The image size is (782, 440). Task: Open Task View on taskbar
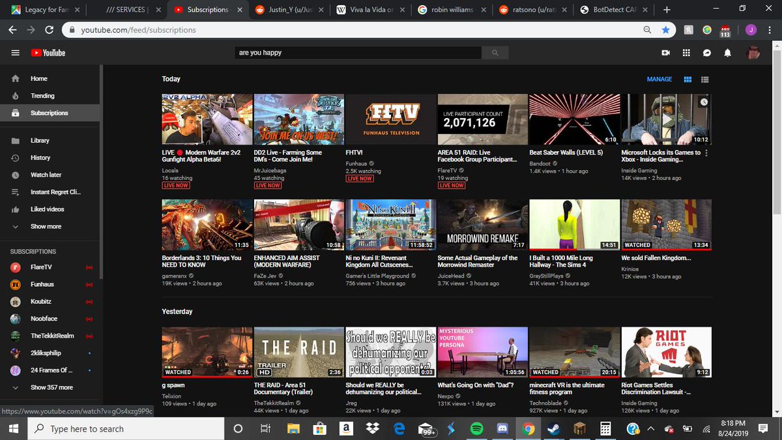tap(265, 428)
